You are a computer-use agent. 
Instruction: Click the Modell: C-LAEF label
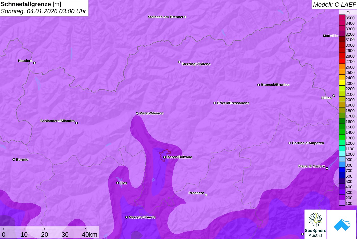334,5
